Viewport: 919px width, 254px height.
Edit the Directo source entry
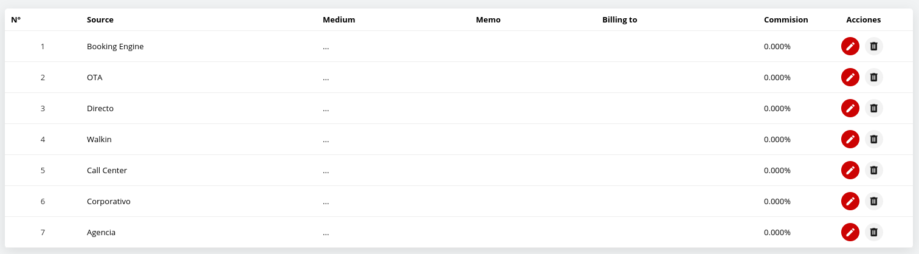click(850, 108)
